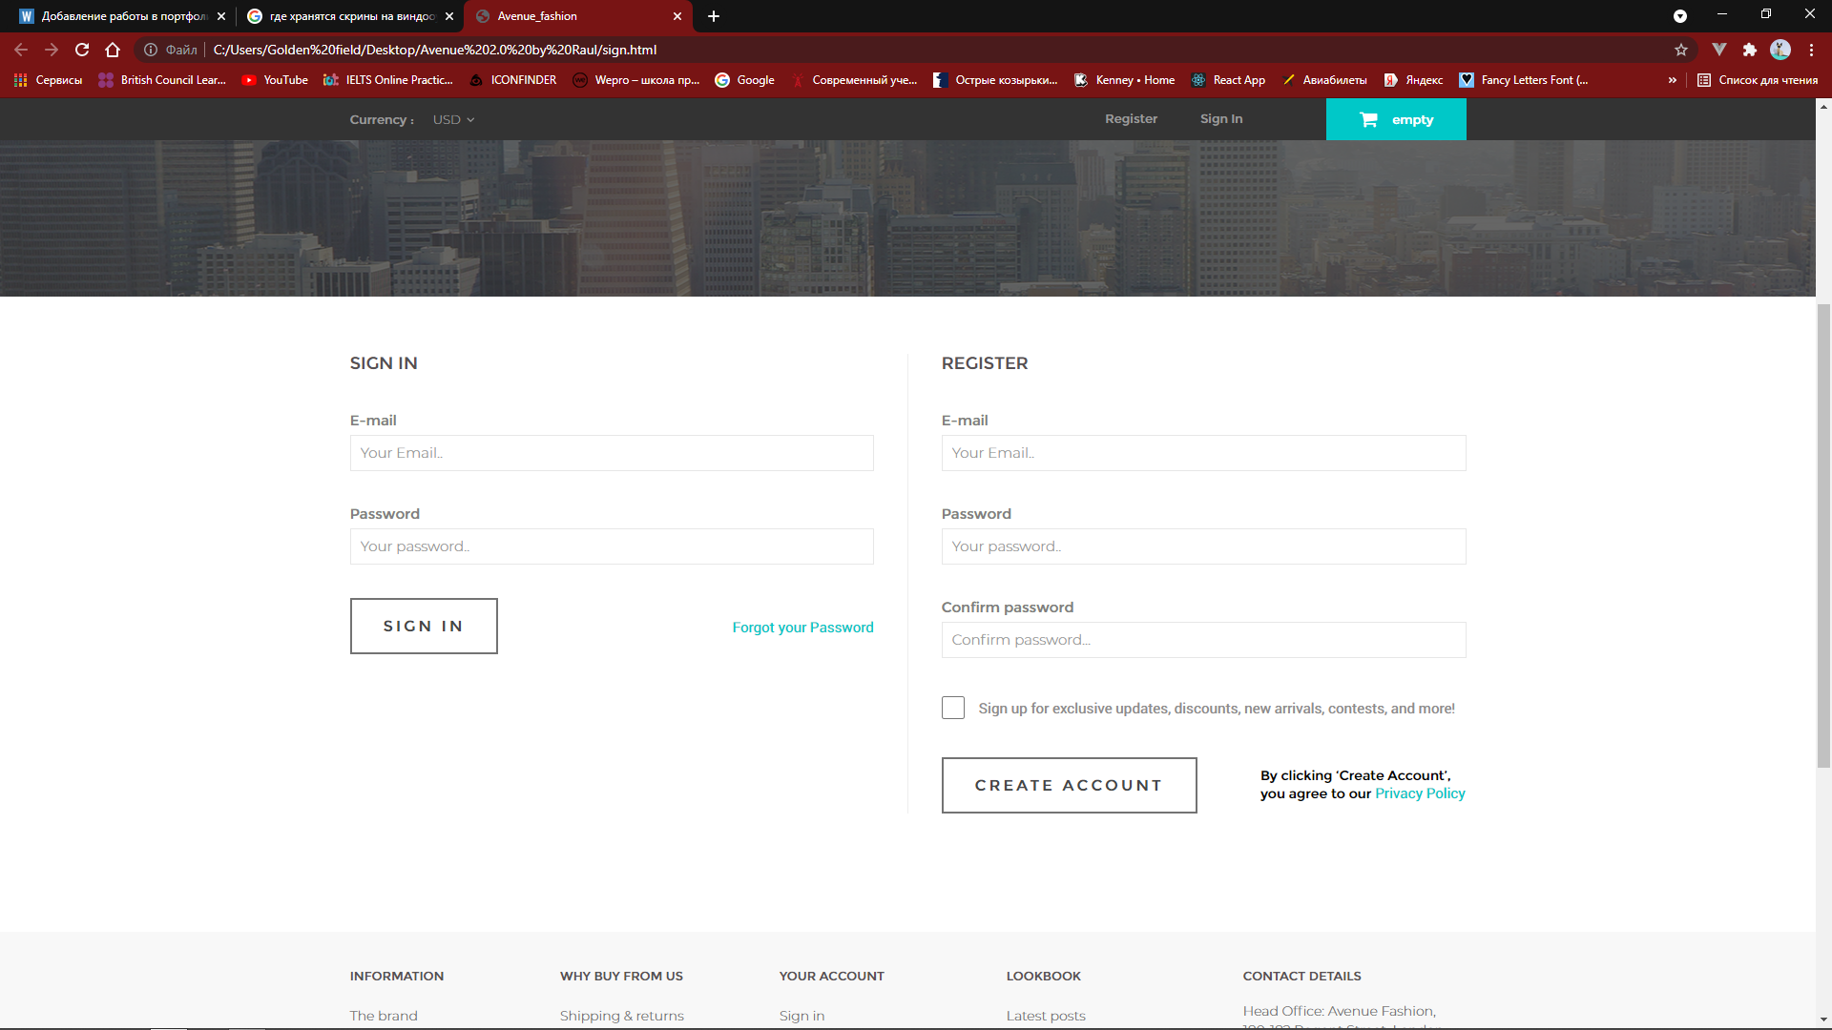Bookmark this page with the star icon
This screenshot has height=1030, width=1832.
[x=1681, y=50]
